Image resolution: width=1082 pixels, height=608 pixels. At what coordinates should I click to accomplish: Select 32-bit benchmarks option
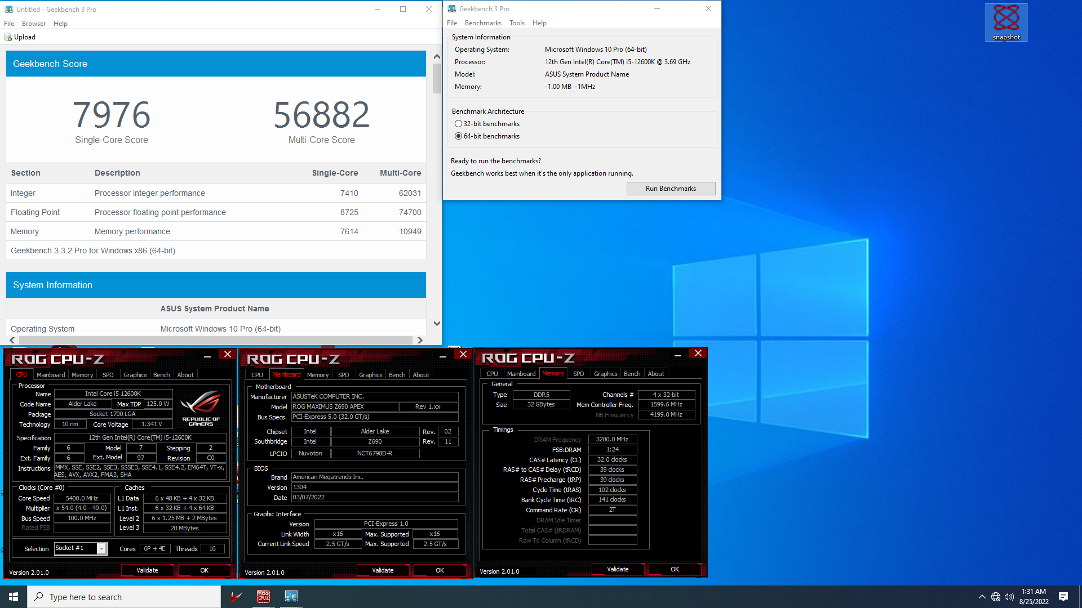point(487,124)
